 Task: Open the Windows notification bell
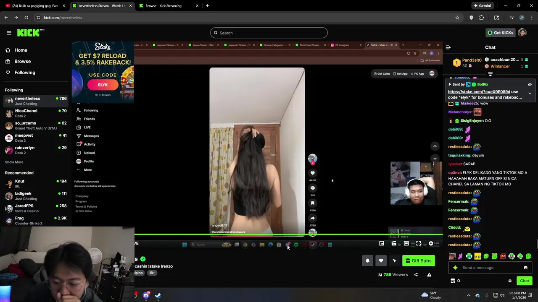[x=531, y=295]
